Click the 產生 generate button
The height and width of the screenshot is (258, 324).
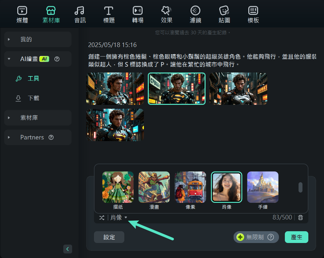(297, 237)
